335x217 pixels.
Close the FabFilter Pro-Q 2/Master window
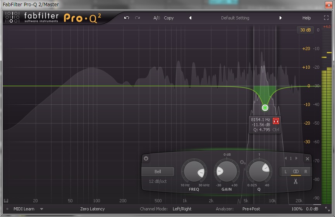328,5
